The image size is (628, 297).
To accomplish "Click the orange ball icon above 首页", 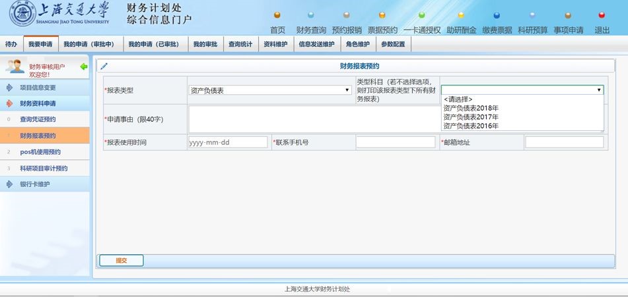I will (277, 15).
